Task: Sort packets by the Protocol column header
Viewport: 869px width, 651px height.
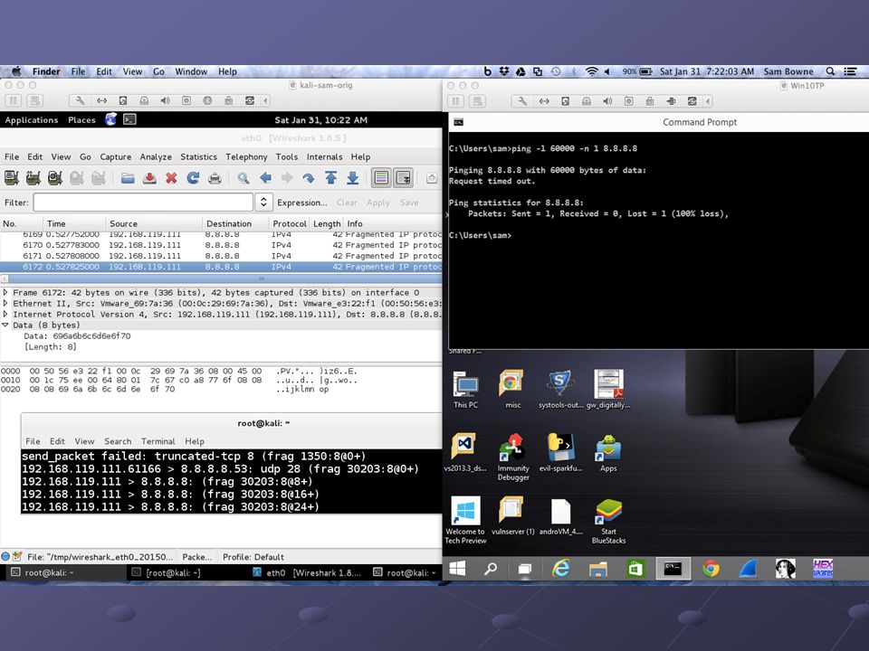Action: [290, 223]
